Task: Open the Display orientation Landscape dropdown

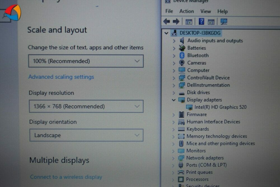Action: pos(87,135)
